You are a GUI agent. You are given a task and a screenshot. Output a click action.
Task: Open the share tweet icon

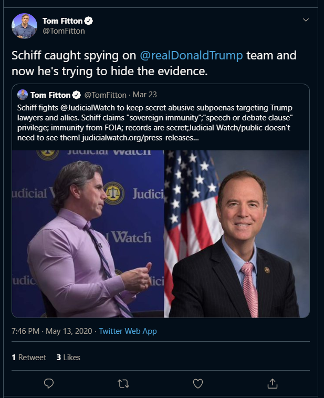tap(272, 384)
